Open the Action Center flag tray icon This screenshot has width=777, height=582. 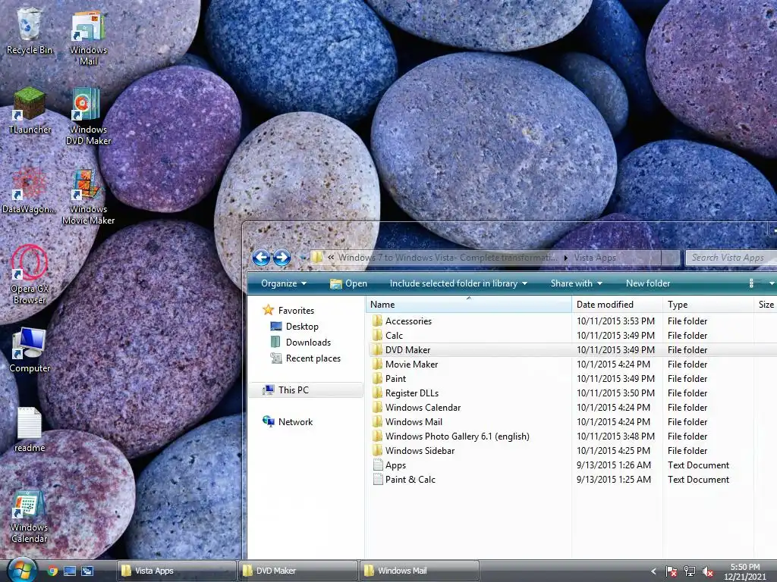tap(671, 571)
